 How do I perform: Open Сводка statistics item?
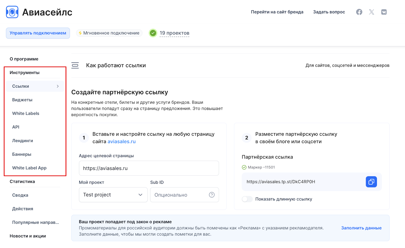point(20,195)
